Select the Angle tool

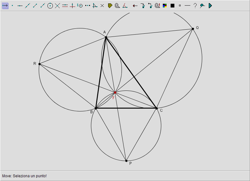[95, 6]
